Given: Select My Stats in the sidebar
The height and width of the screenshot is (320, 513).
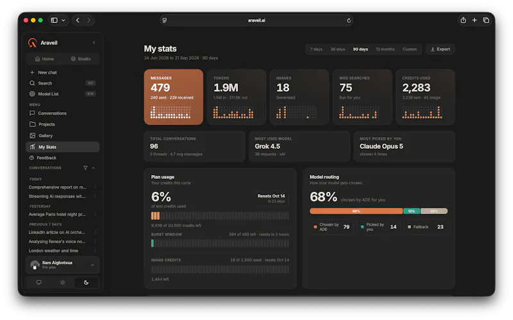Looking at the screenshot, I should point(62,147).
